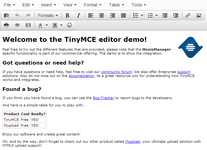Viewport: 207px width, 150px height.
Task: Follow the Plupload hyperlink in last paragraph
Action: (133, 142)
